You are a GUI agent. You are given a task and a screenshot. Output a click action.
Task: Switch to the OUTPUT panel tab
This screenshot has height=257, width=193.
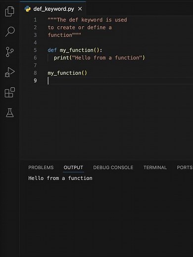click(73, 168)
